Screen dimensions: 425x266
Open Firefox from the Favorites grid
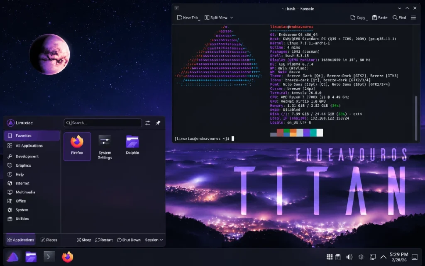coord(77,146)
